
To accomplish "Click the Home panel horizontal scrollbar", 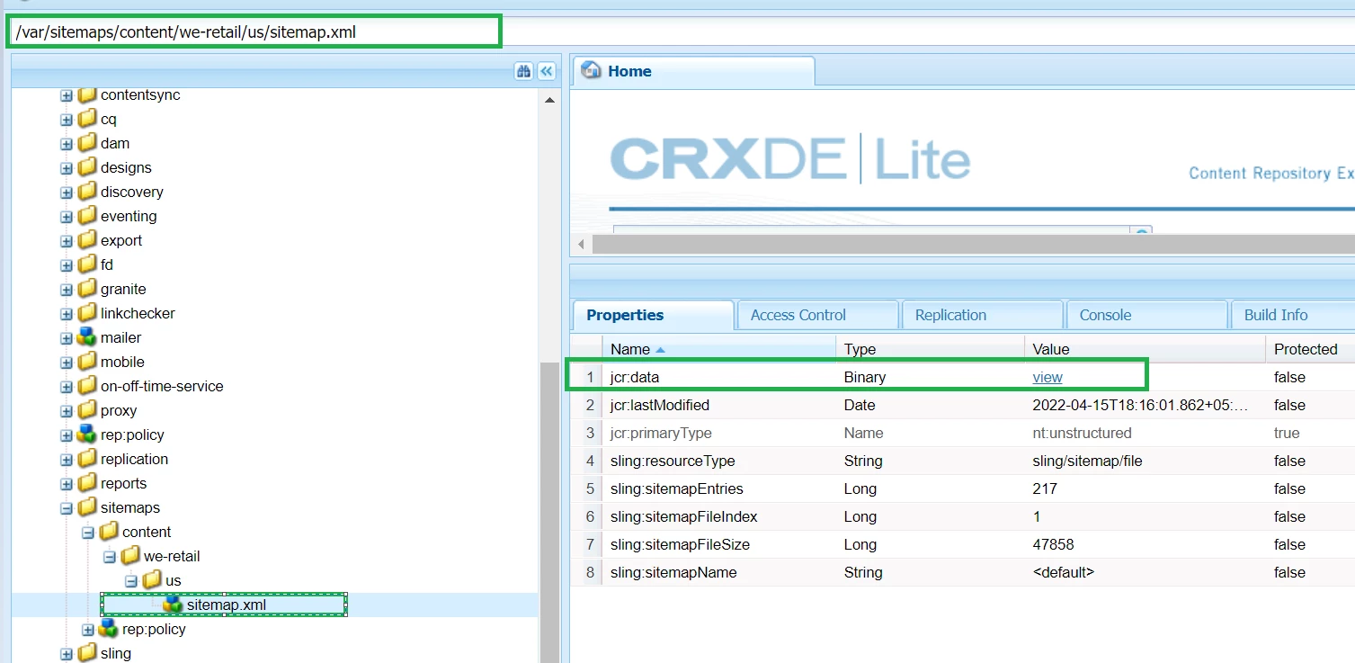I will tap(973, 244).
